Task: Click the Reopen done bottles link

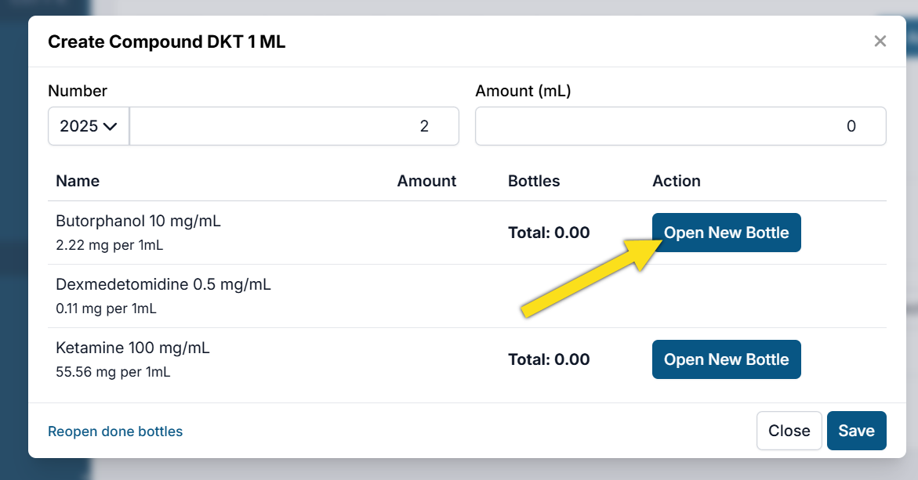Action: (x=115, y=431)
